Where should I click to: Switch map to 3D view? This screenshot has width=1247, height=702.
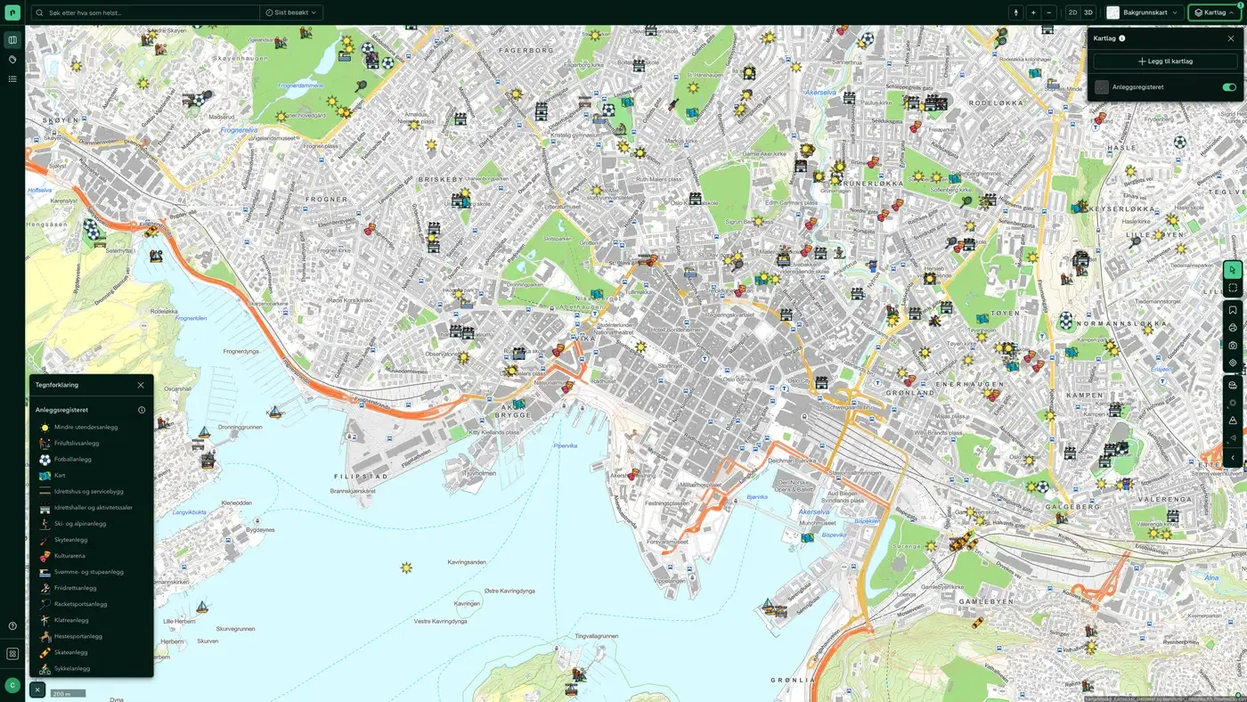click(x=1088, y=12)
